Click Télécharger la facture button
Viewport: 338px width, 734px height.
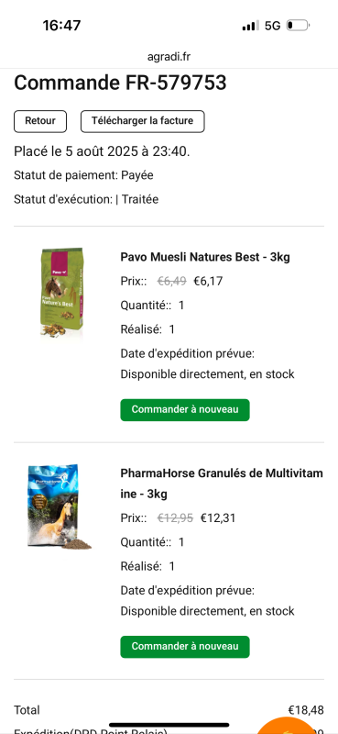click(143, 121)
